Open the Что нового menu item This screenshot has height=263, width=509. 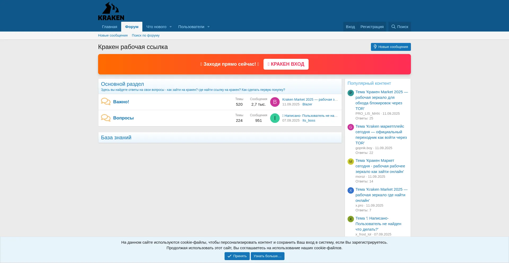(x=156, y=27)
